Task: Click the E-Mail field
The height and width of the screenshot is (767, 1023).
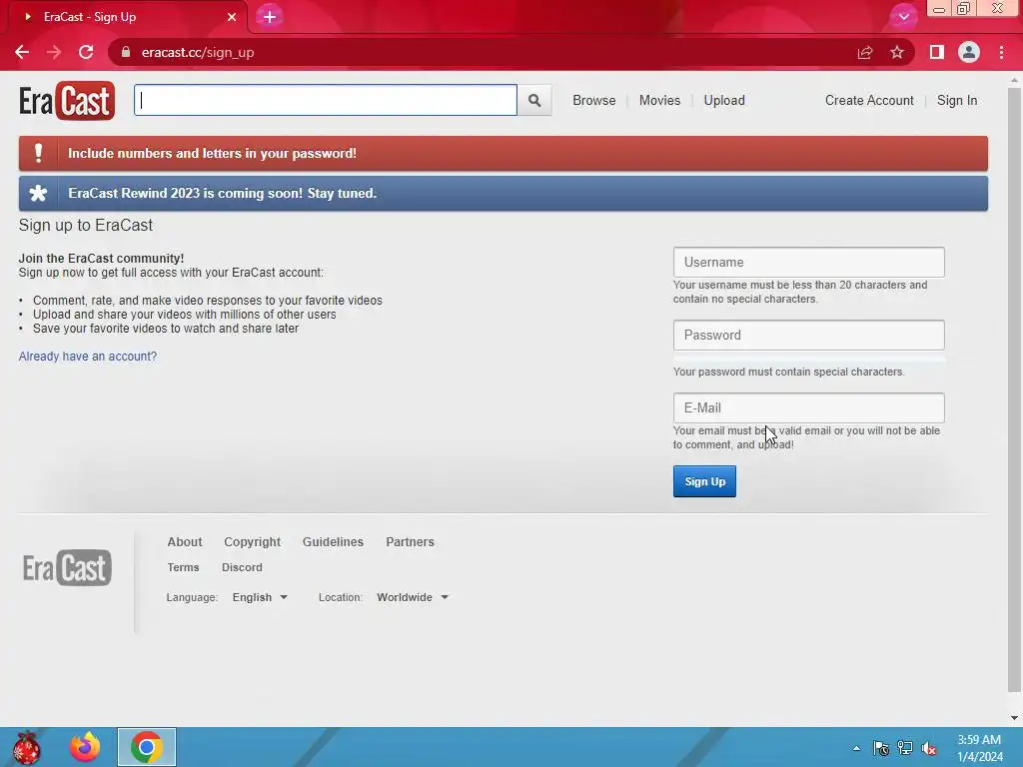Action: click(x=809, y=408)
